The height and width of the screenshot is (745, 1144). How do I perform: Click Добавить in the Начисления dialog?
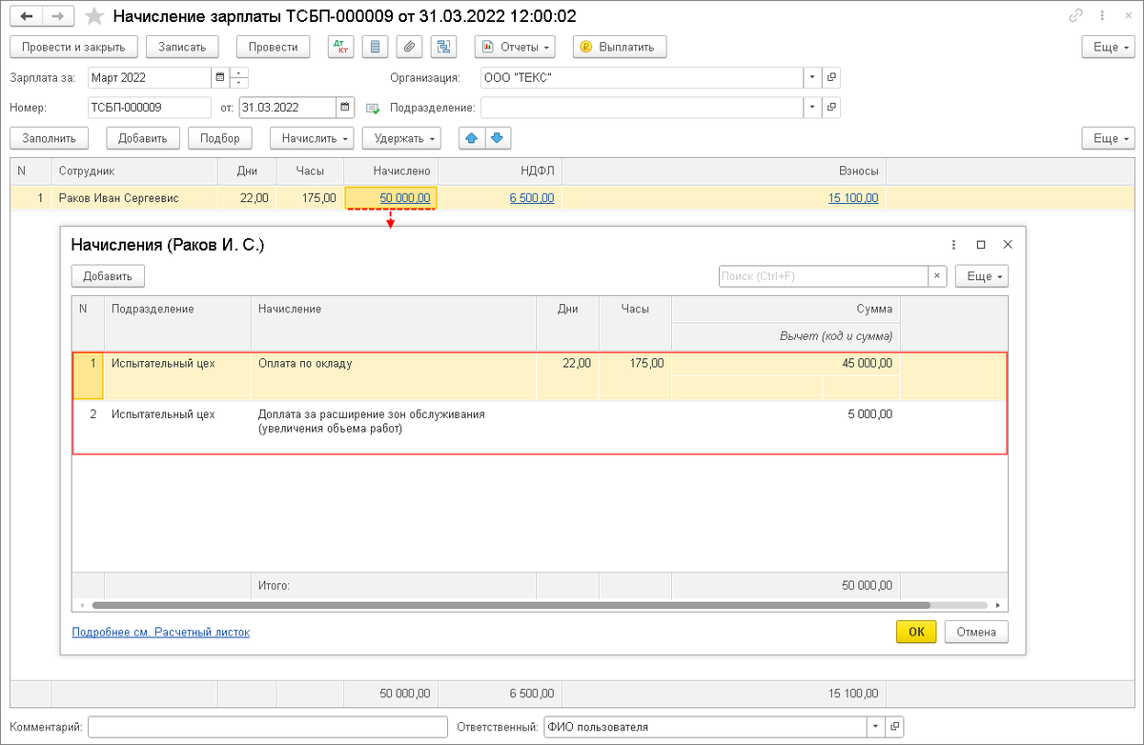click(108, 276)
